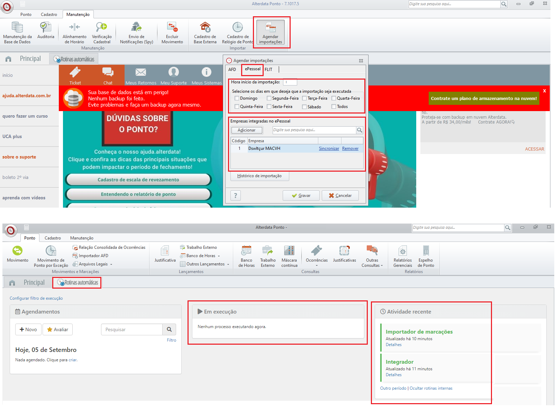Open Trabalho Externo in Consultas group
This screenshot has width=556, height=408.
[x=268, y=256]
